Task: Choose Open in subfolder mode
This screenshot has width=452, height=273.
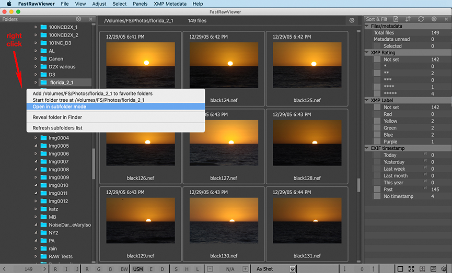Action: [x=60, y=106]
